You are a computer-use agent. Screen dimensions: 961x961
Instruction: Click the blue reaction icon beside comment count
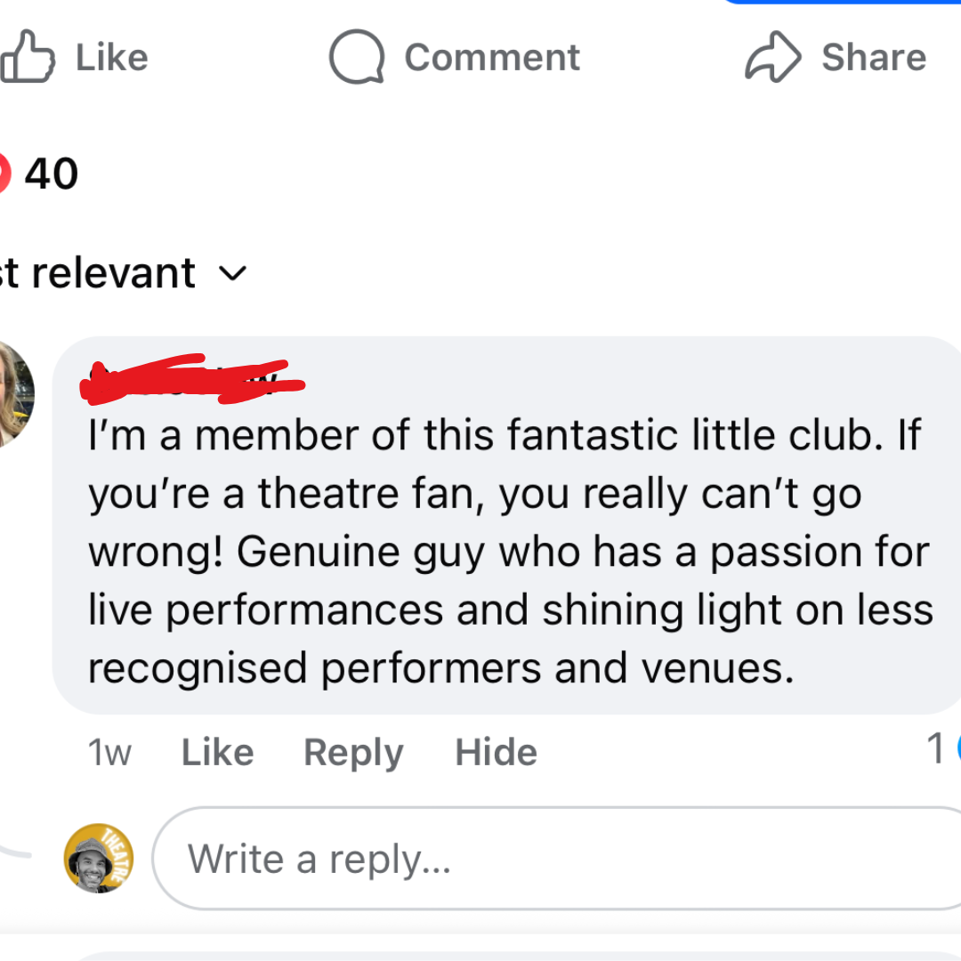(x=957, y=749)
